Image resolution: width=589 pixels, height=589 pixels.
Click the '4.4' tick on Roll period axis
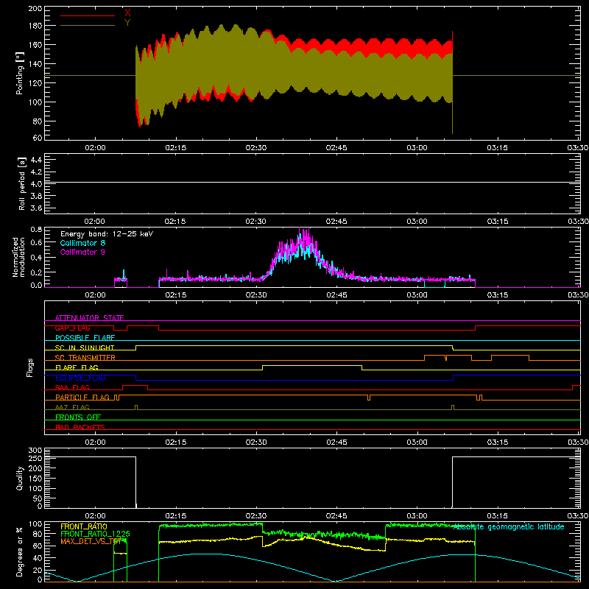(x=36, y=160)
